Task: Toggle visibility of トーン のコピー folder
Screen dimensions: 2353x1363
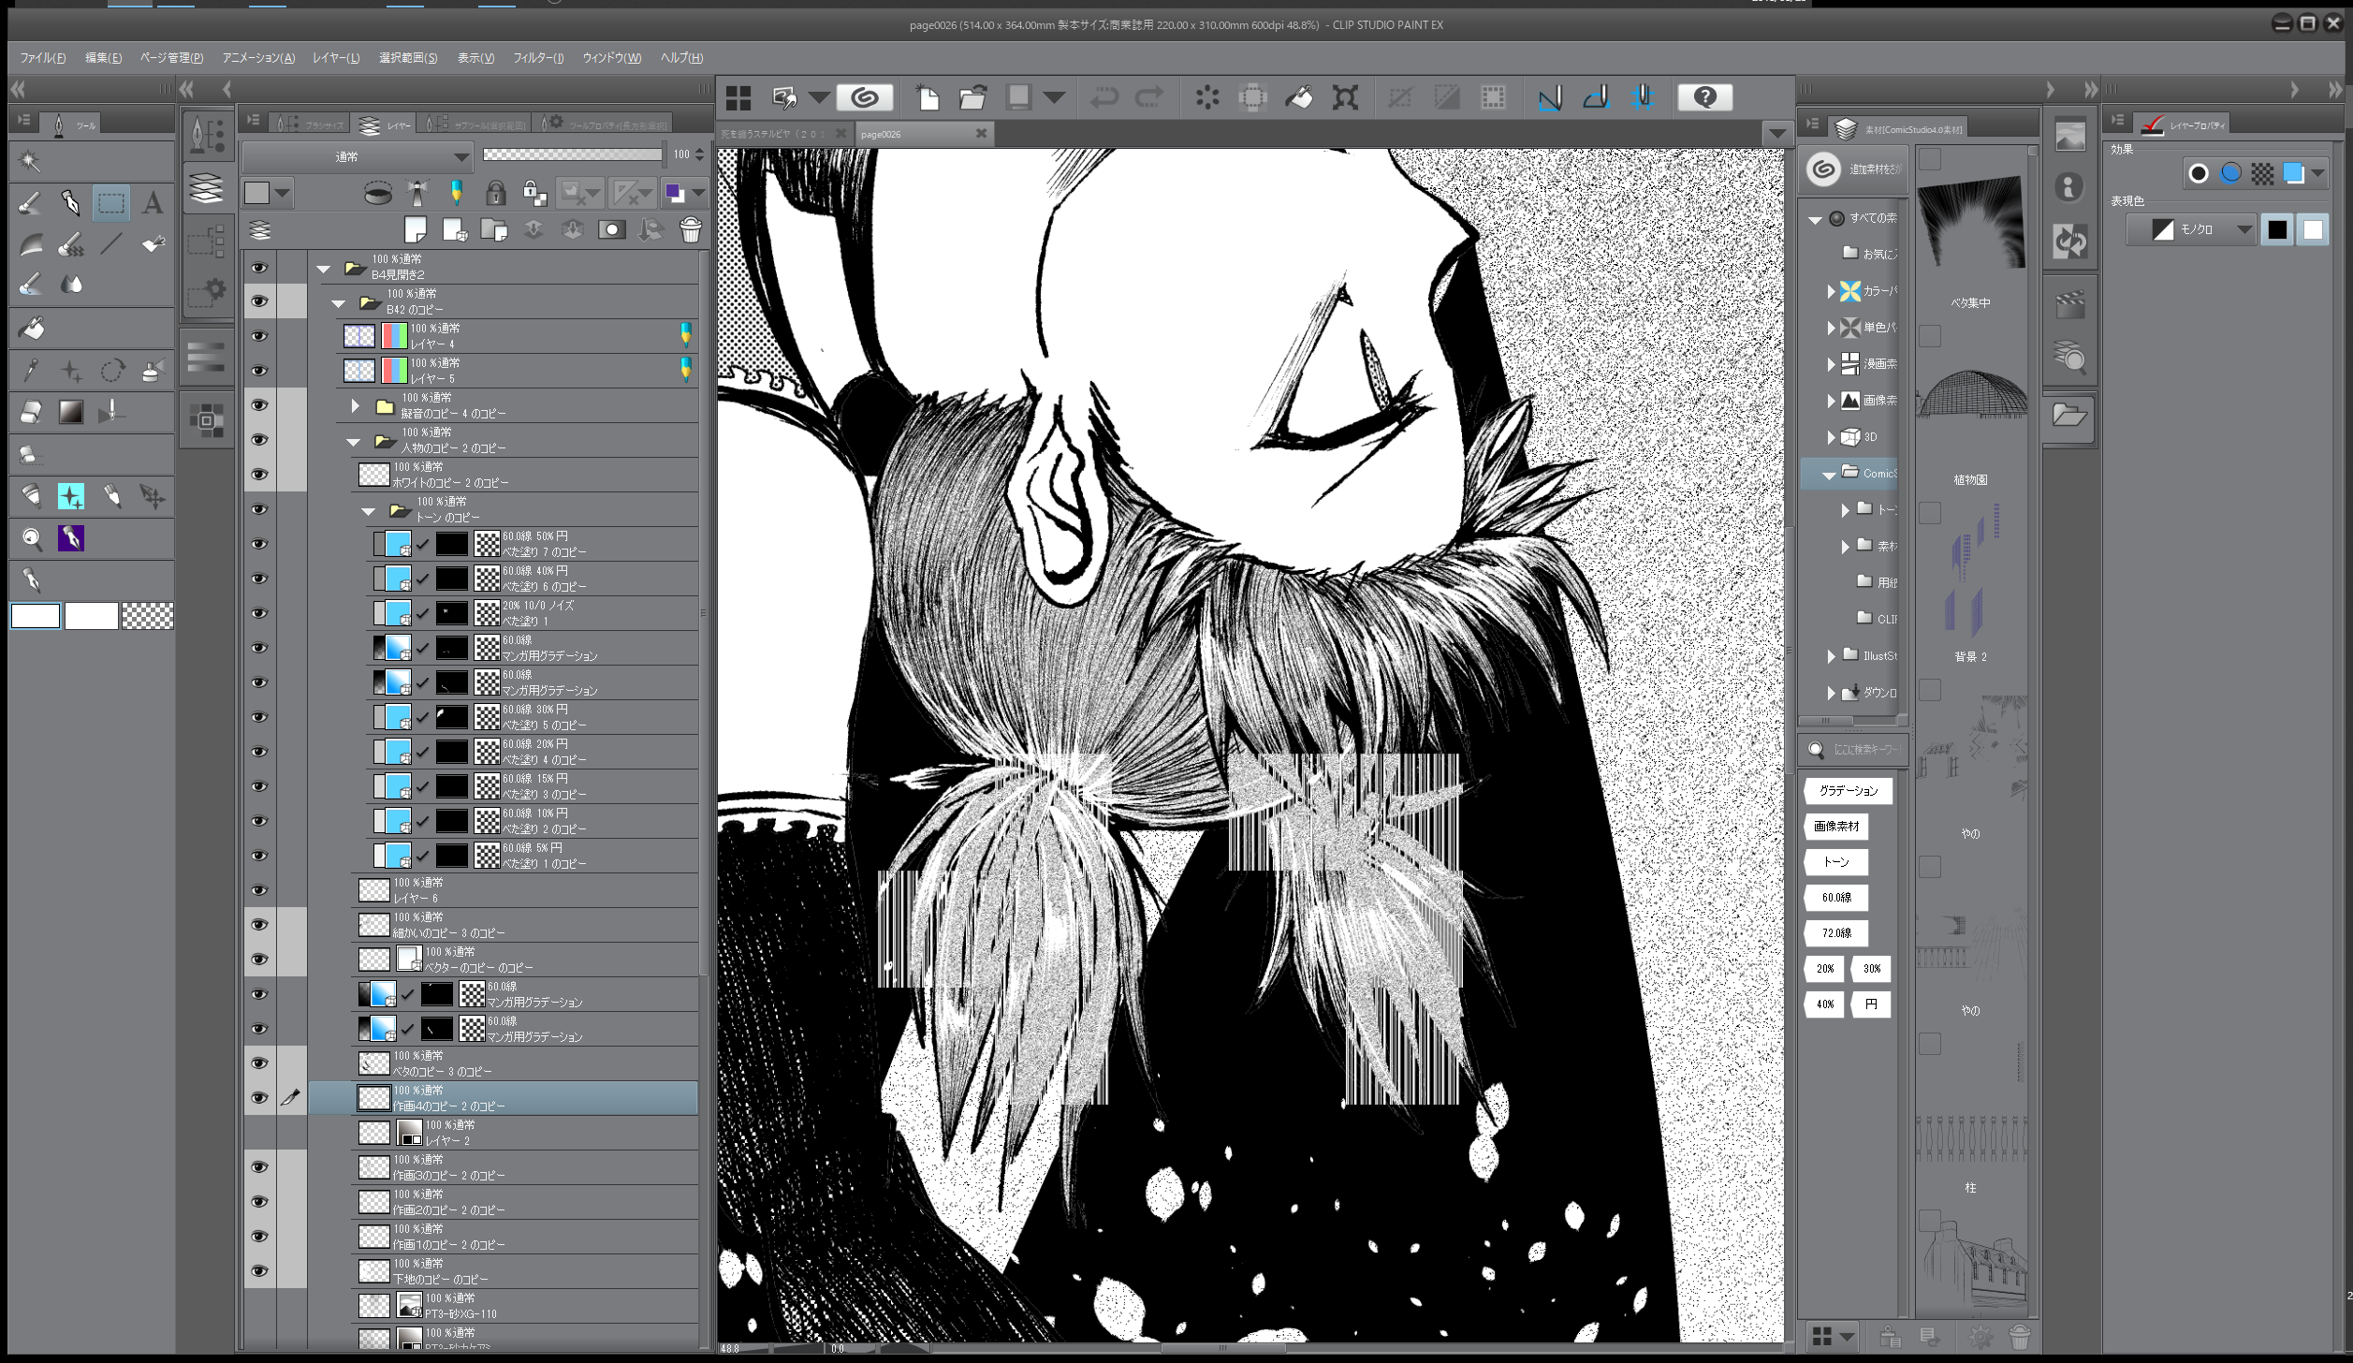Action: [259, 509]
